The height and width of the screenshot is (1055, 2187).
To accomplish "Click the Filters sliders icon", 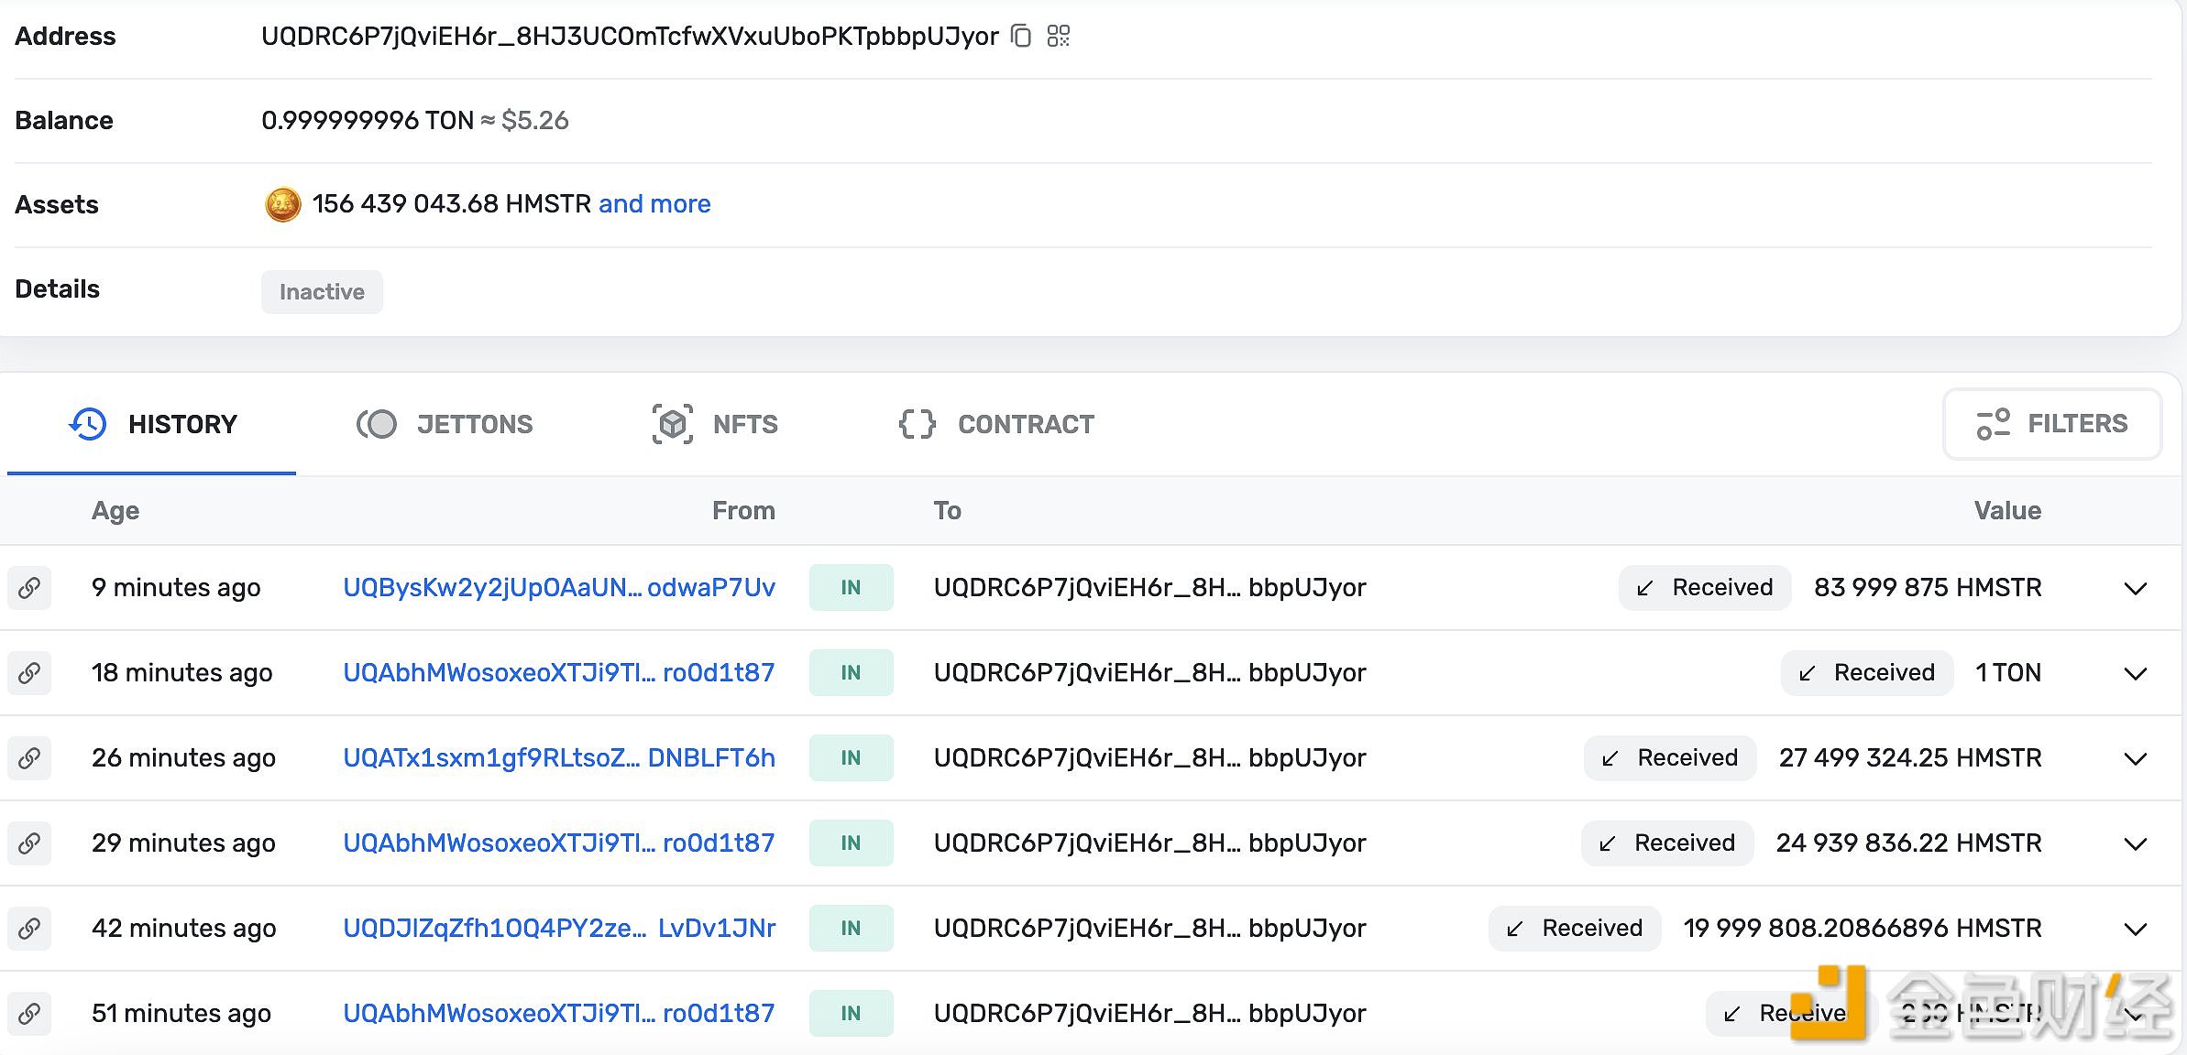I will pyautogui.click(x=1993, y=424).
